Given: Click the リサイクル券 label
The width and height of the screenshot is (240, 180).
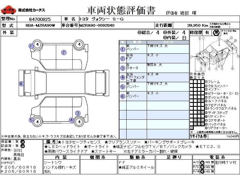Looking at the screenshot, I should click(199, 136).
